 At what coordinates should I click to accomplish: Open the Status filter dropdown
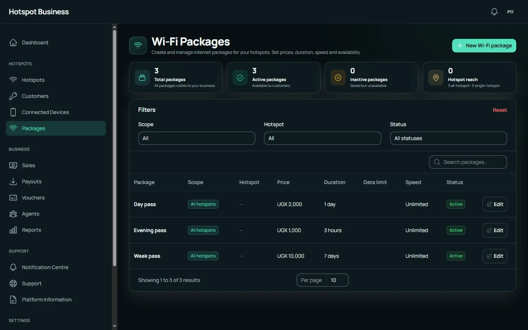click(x=448, y=138)
